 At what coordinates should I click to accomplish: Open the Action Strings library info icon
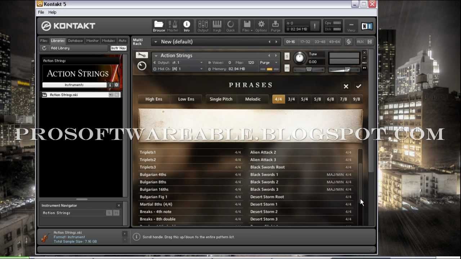110,85
